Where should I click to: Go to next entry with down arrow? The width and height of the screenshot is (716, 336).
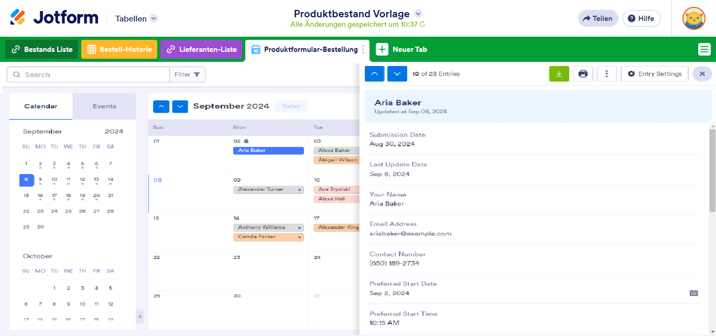[x=397, y=74]
